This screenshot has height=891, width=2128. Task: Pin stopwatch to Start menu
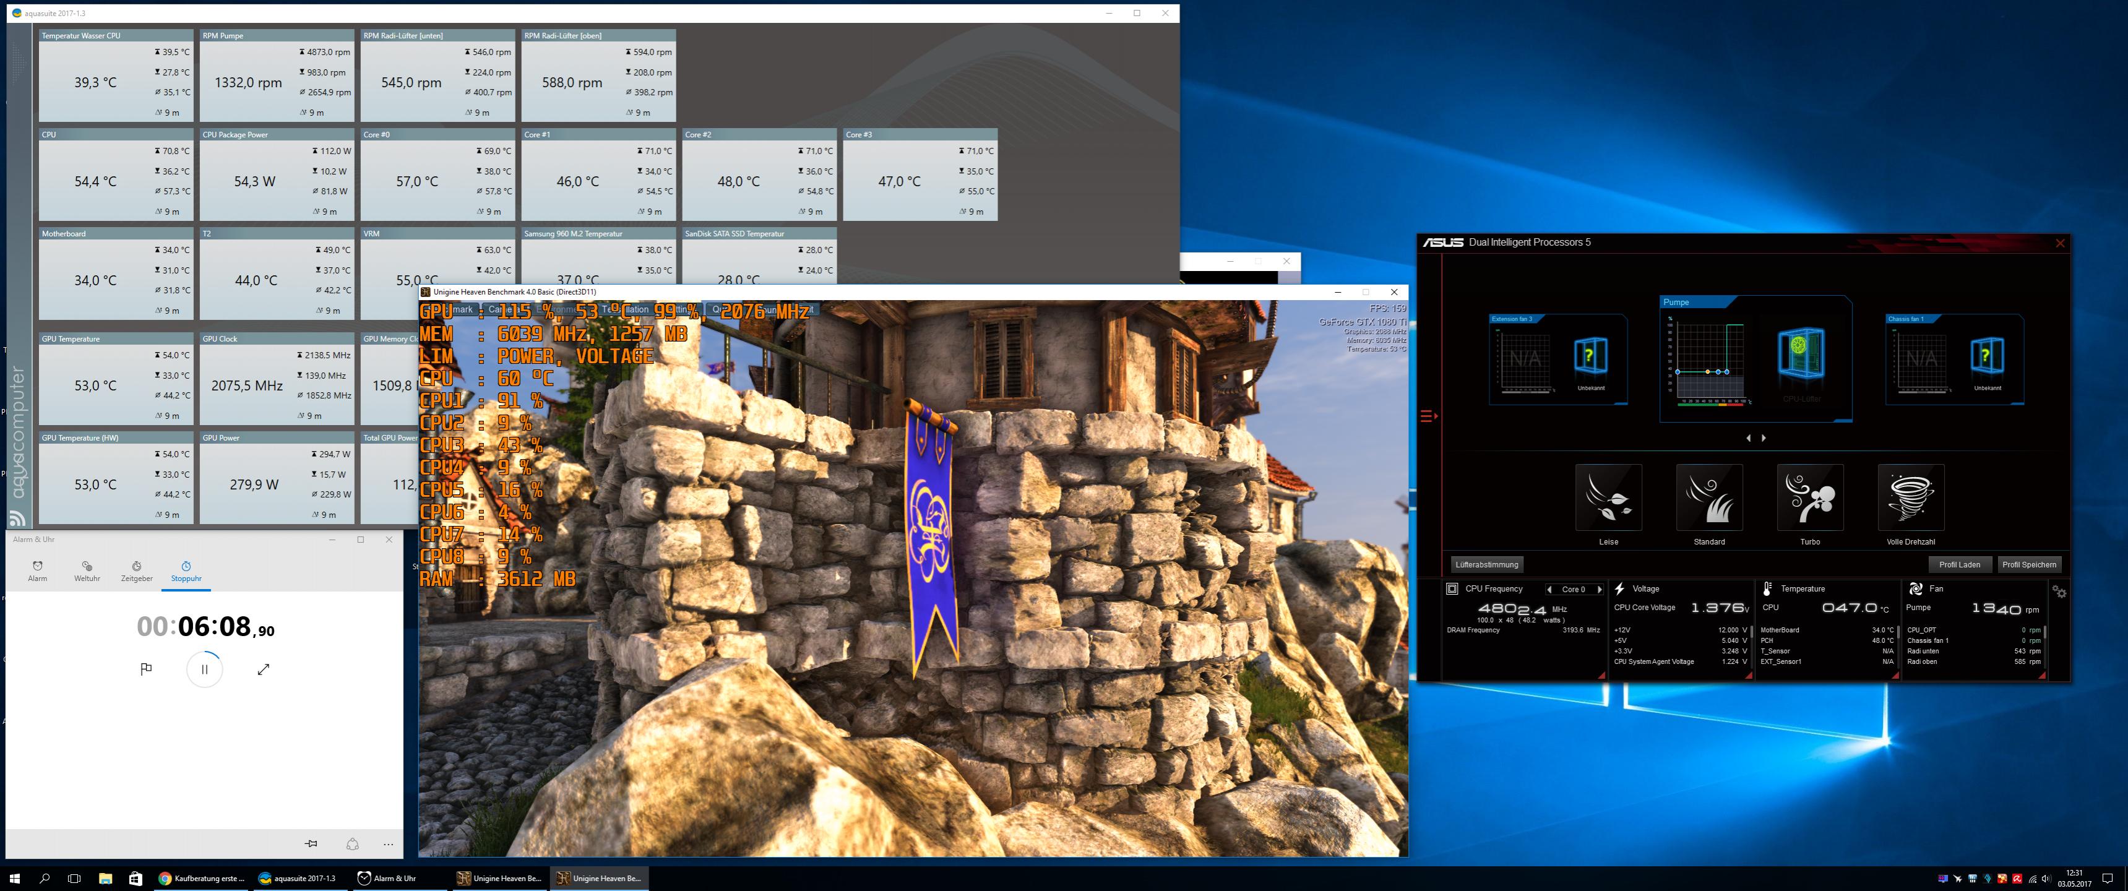pos(311,843)
